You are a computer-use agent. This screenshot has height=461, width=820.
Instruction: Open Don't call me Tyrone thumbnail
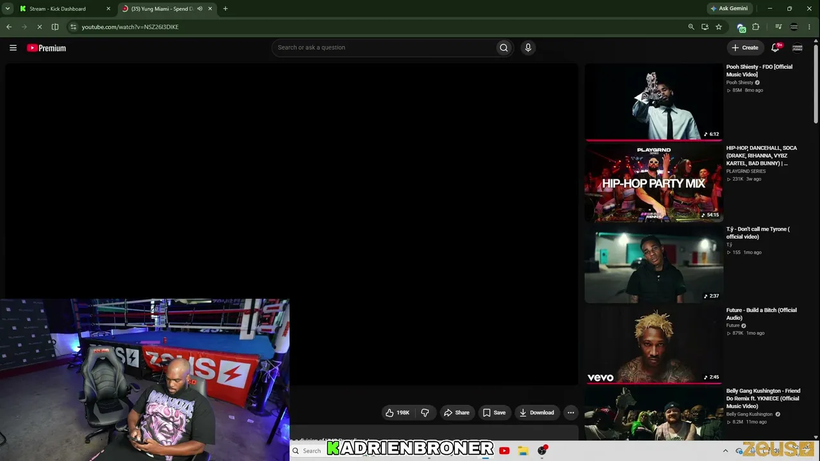pyautogui.click(x=653, y=264)
